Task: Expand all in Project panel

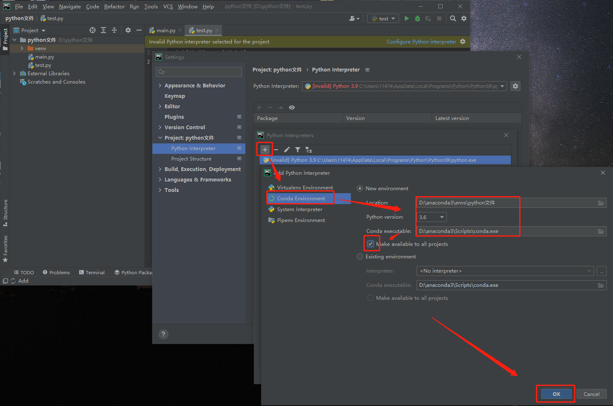Action: (x=103, y=30)
